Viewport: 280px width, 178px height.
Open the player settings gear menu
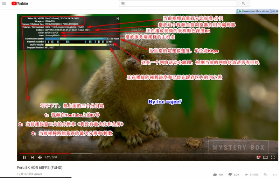(258, 157)
